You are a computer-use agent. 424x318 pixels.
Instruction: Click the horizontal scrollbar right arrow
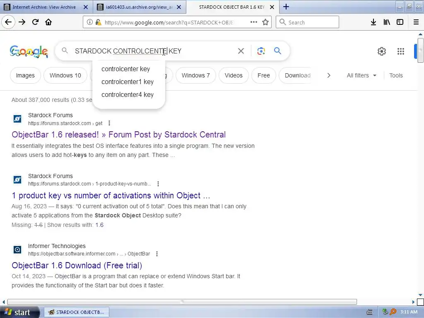pos(413,302)
